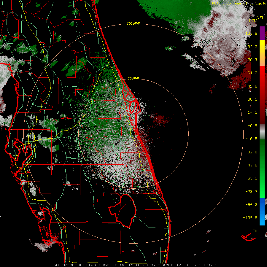Click the -0.9 value on the velocity scale
Screen dimensions: 267x267
(x=252, y=126)
